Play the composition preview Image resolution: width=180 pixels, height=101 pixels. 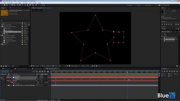167,24
